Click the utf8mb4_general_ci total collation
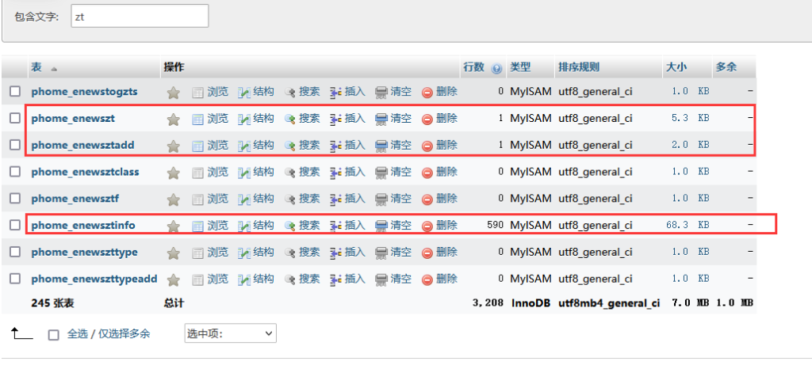This screenshot has width=812, height=365. (x=609, y=303)
